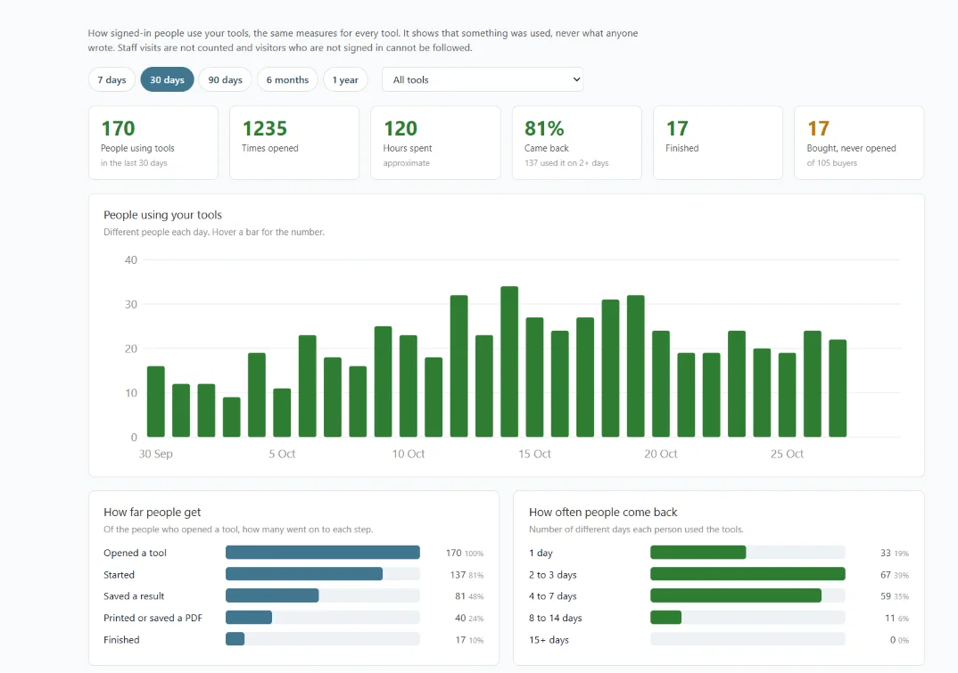Click the 8 to 14 days bar

pyautogui.click(x=747, y=618)
